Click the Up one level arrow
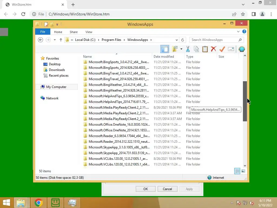This screenshot has width=277, height=208. point(61,40)
